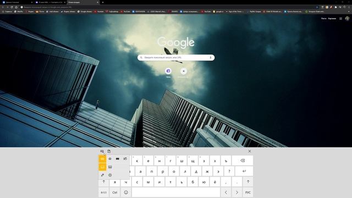Tap the б key

pos(193,182)
